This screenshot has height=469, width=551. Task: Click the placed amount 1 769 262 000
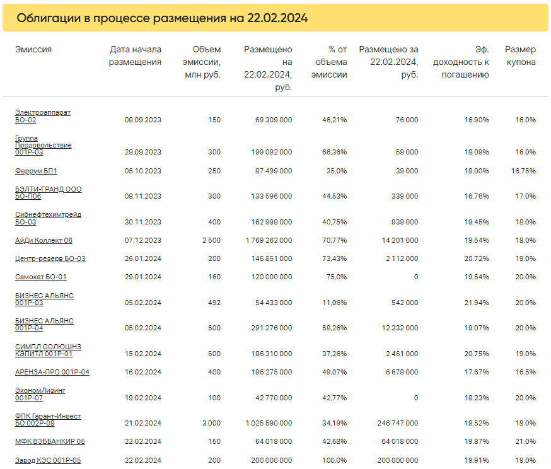tap(269, 240)
